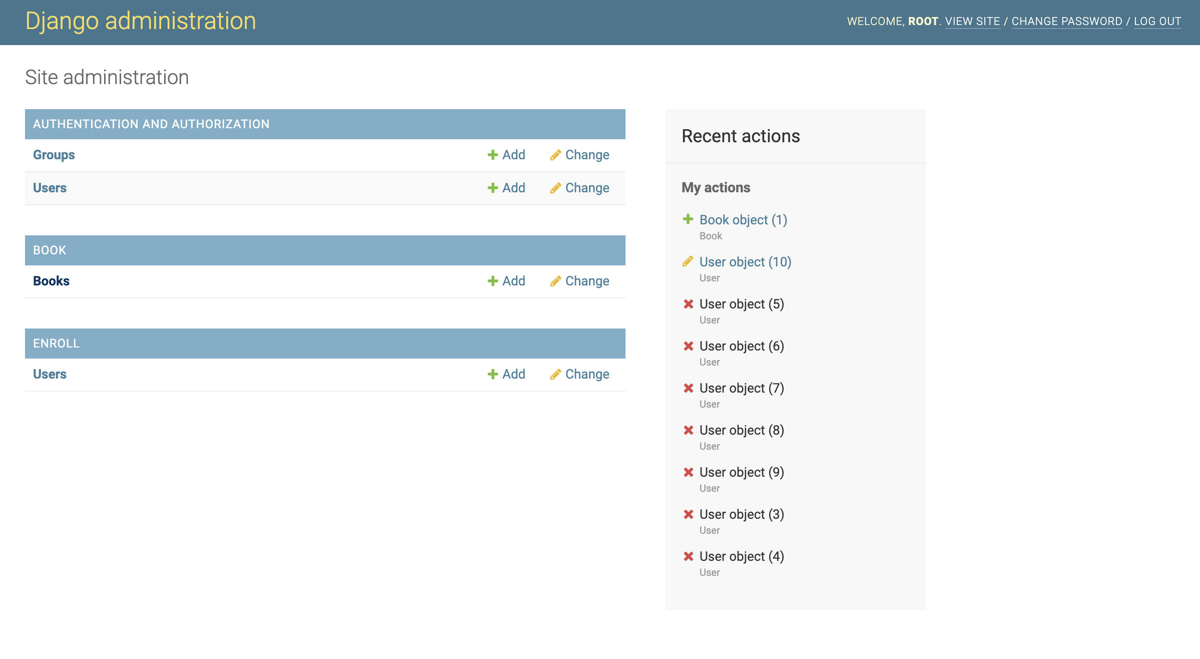Click the deleted entry User object (3)

pos(742,514)
